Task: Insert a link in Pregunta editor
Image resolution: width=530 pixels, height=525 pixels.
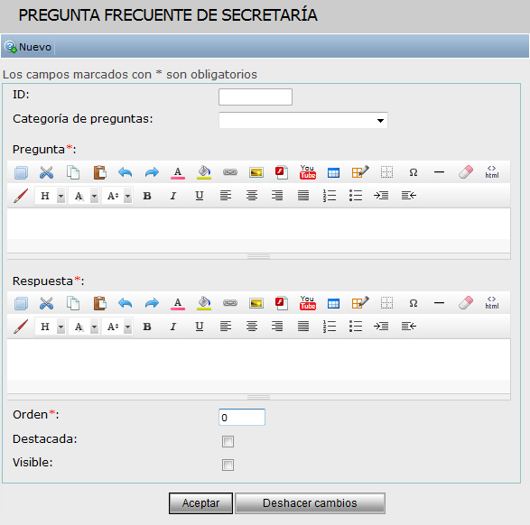Action: (x=230, y=172)
